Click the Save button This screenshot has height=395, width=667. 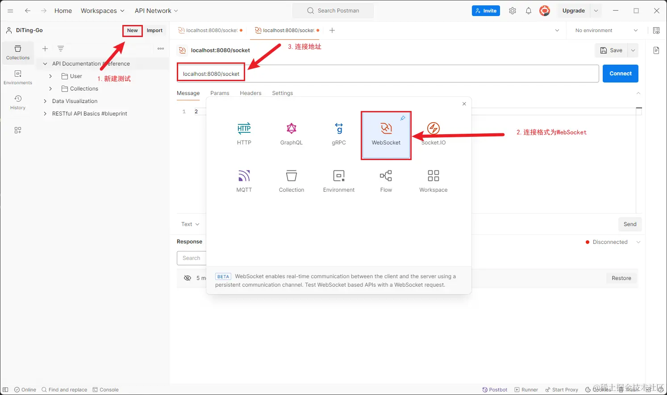(611, 50)
